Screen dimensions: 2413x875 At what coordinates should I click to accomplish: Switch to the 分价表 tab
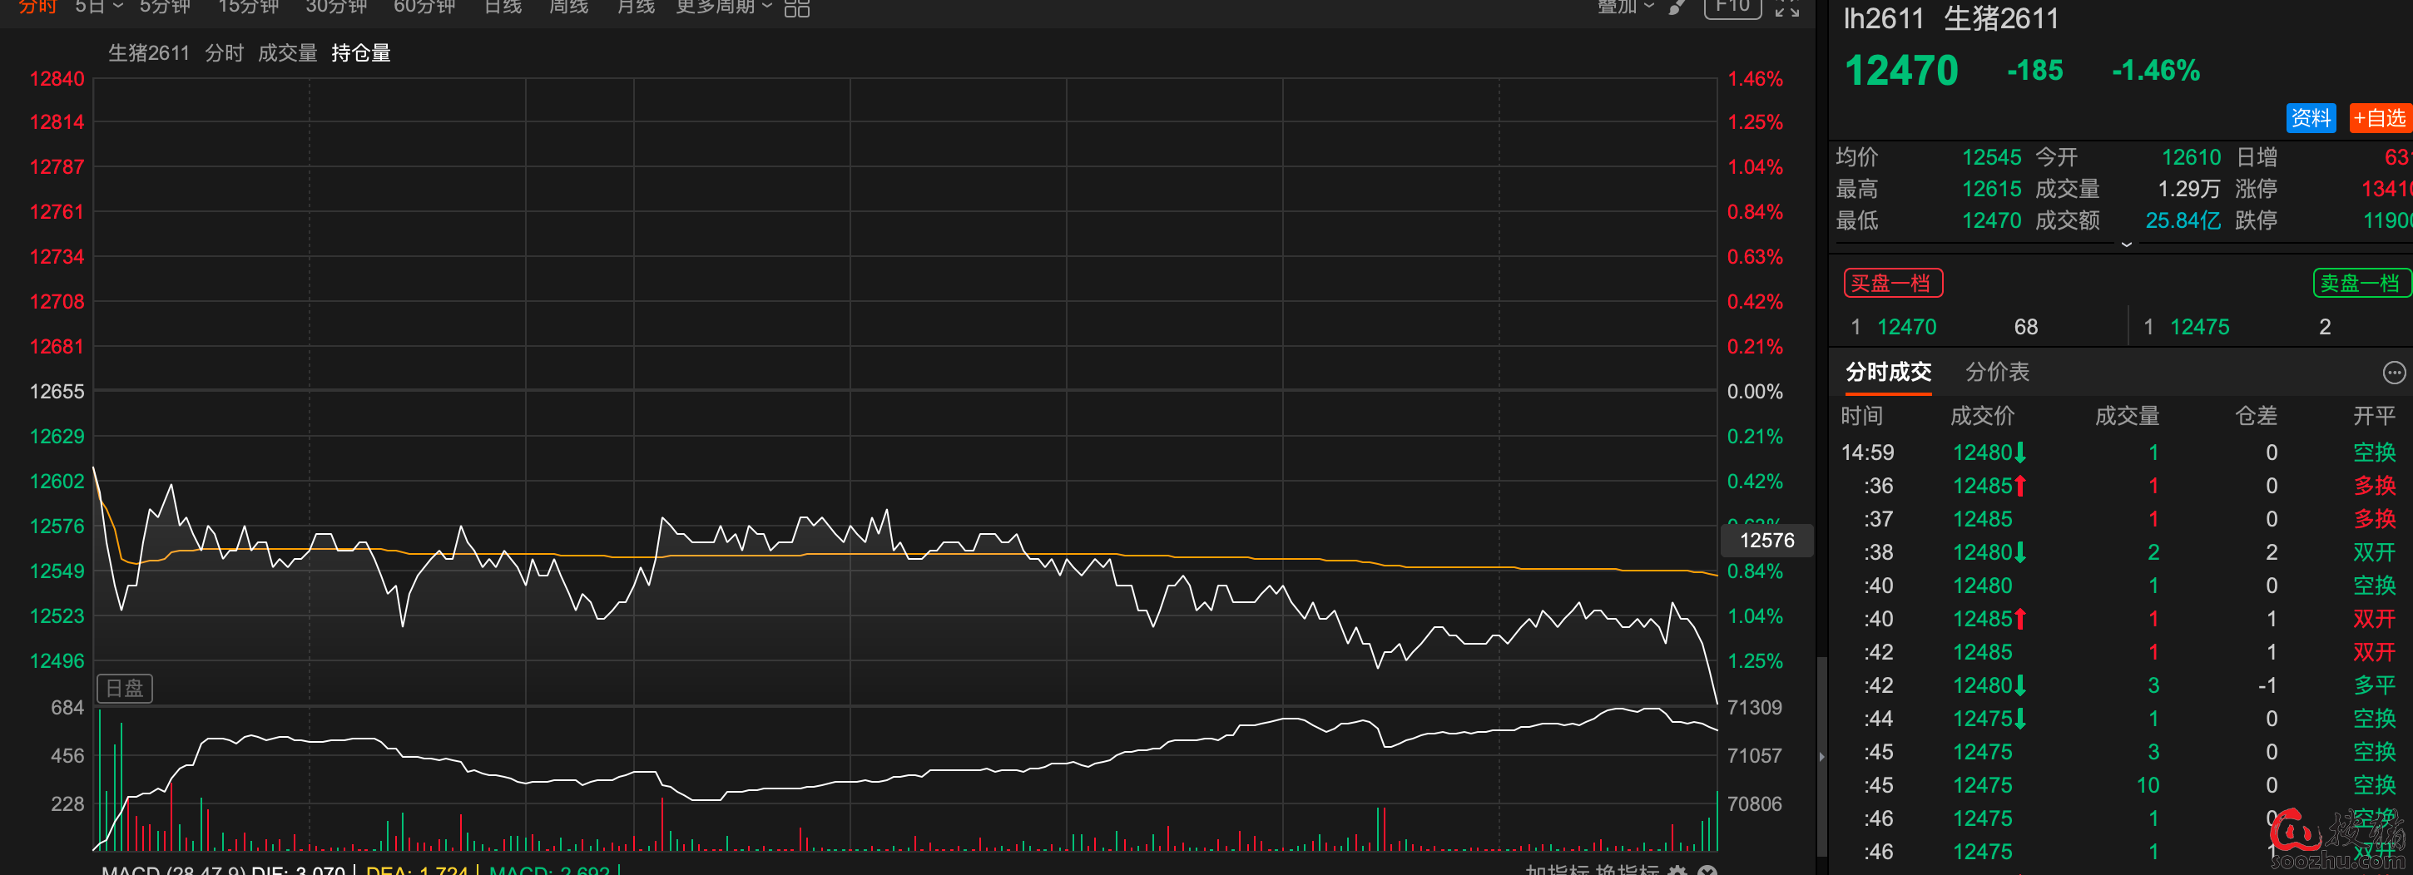click(1996, 372)
